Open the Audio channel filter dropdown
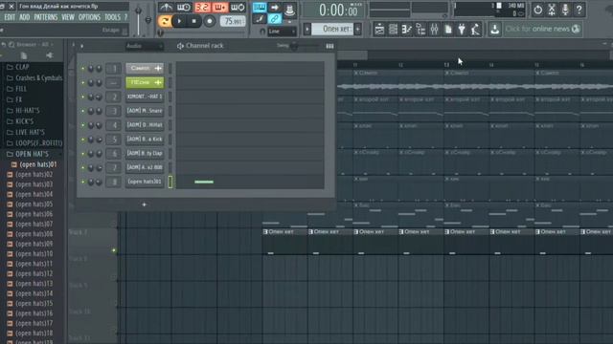Screen dimensions: 613x344 point(145,46)
